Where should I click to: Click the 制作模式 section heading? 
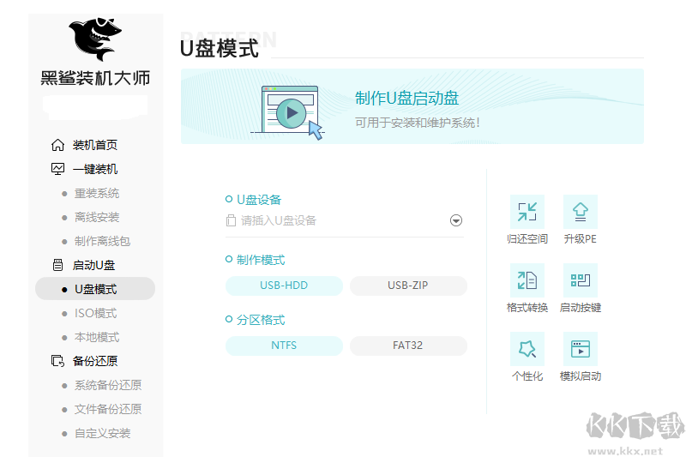point(261,260)
